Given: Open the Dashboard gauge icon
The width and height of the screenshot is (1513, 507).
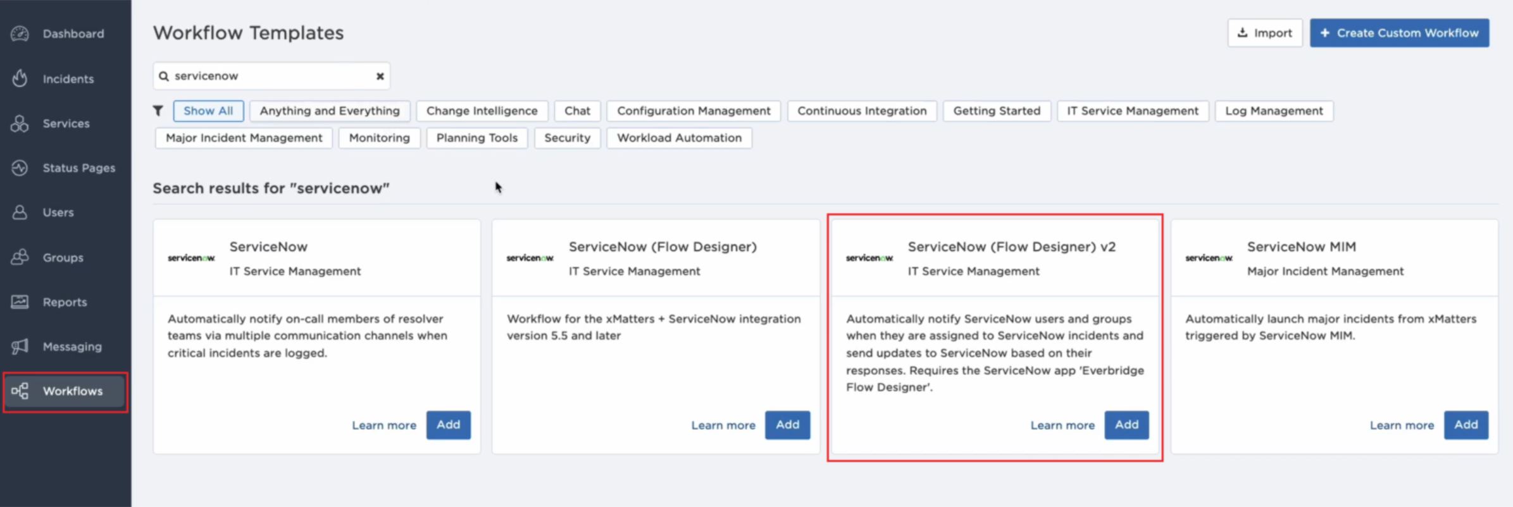Looking at the screenshot, I should [20, 34].
